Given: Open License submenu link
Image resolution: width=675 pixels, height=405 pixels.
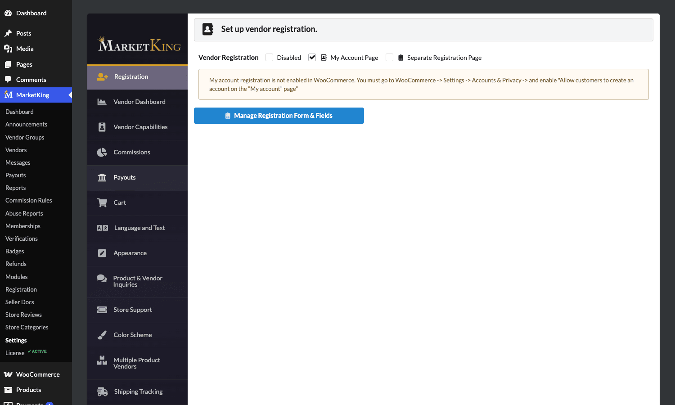Looking at the screenshot, I should pyautogui.click(x=15, y=353).
